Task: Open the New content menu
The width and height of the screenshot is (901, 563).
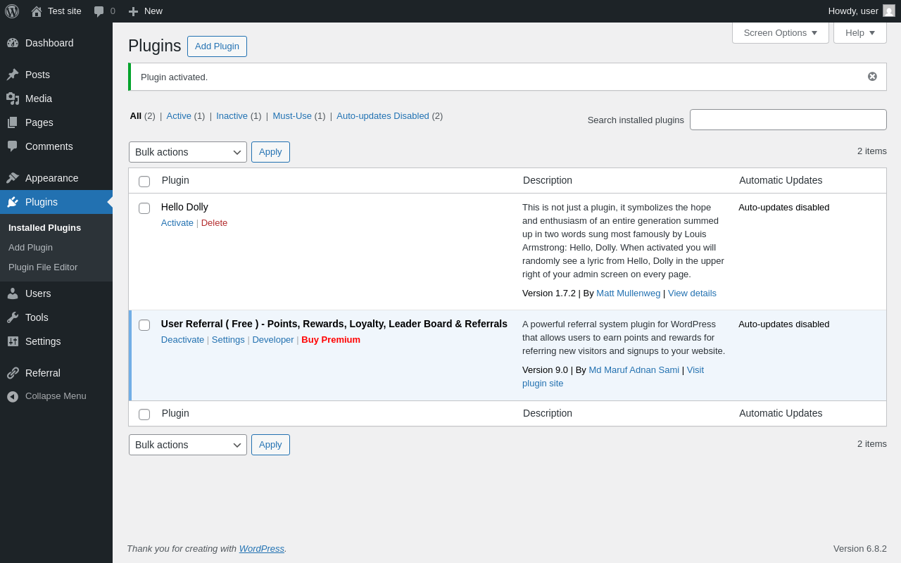Action: tap(146, 11)
